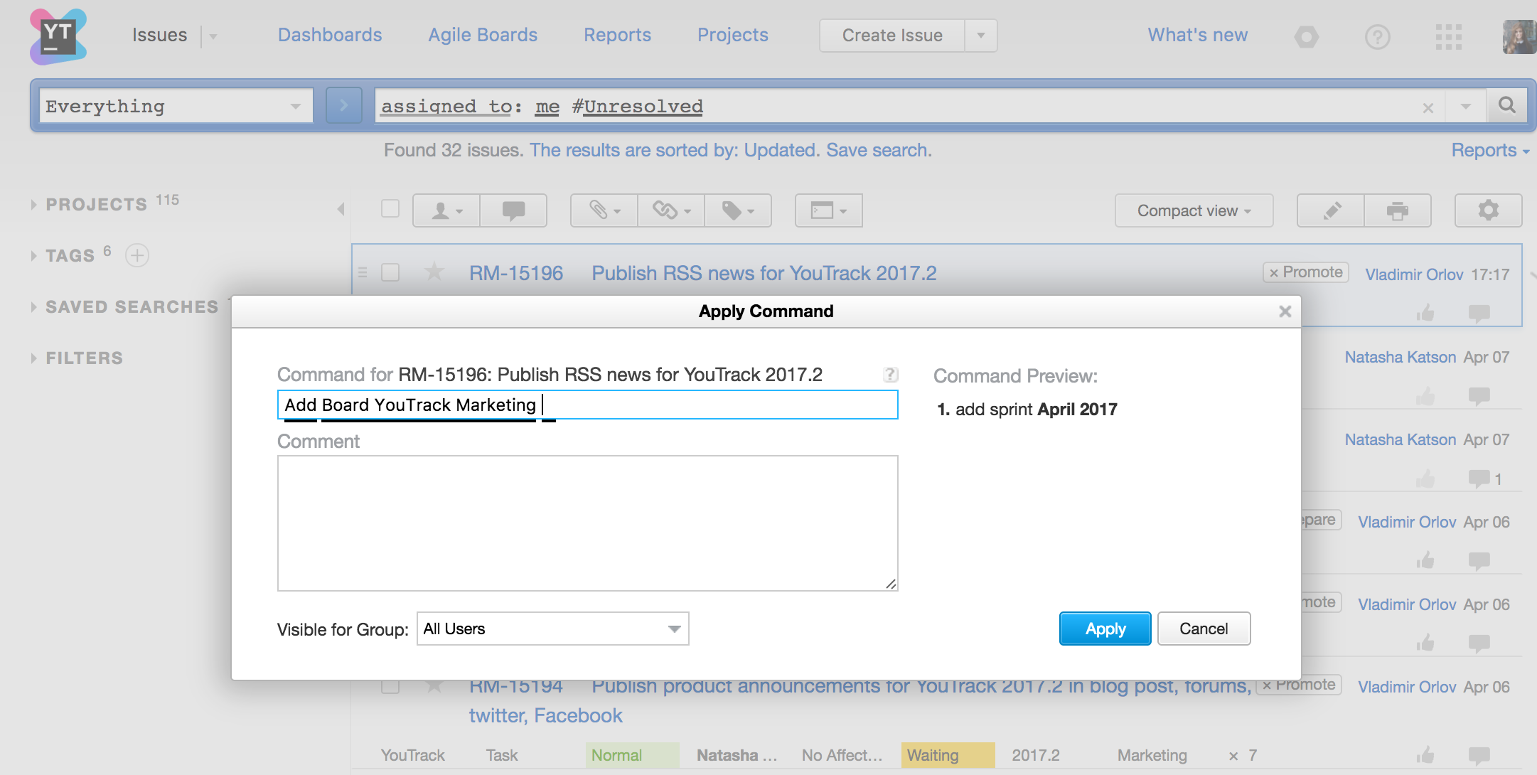Click the Save search link

[879, 150]
